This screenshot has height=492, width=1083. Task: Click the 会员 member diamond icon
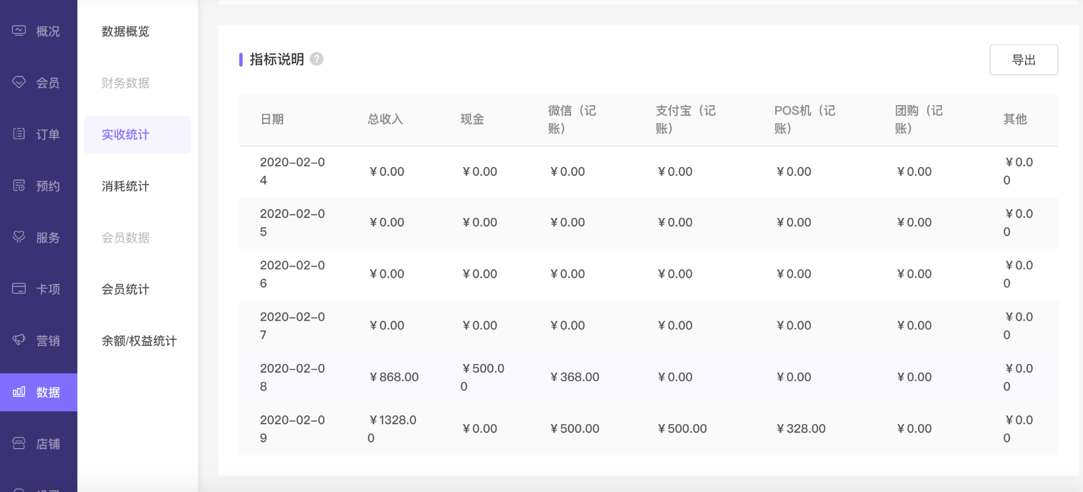(19, 82)
